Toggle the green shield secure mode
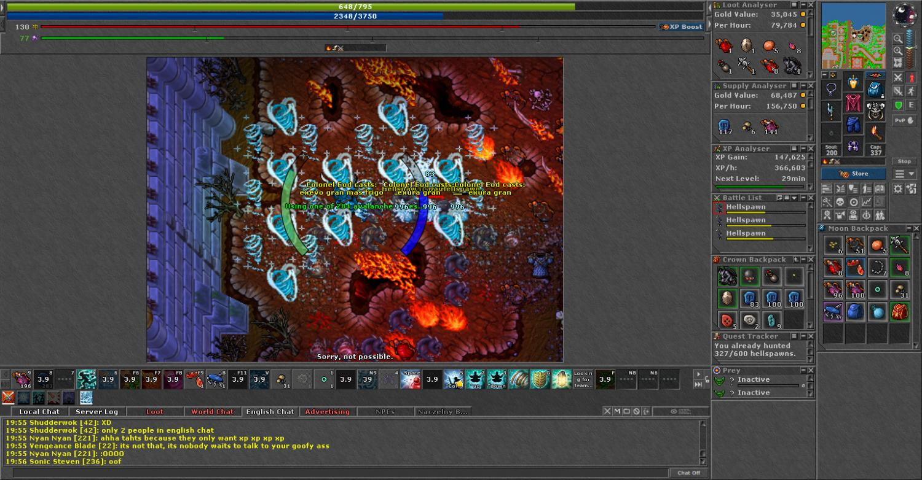This screenshot has width=922, height=480. click(x=898, y=105)
